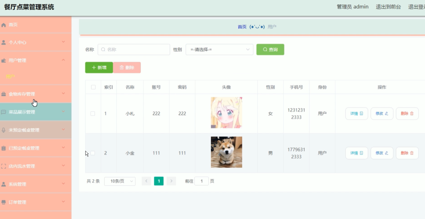Expand the 系统管理 chevron
This screenshot has width=425, height=219.
point(63,184)
